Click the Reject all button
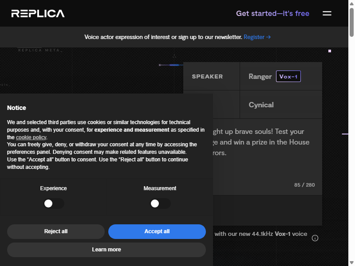This screenshot has width=355, height=266. click(x=56, y=231)
